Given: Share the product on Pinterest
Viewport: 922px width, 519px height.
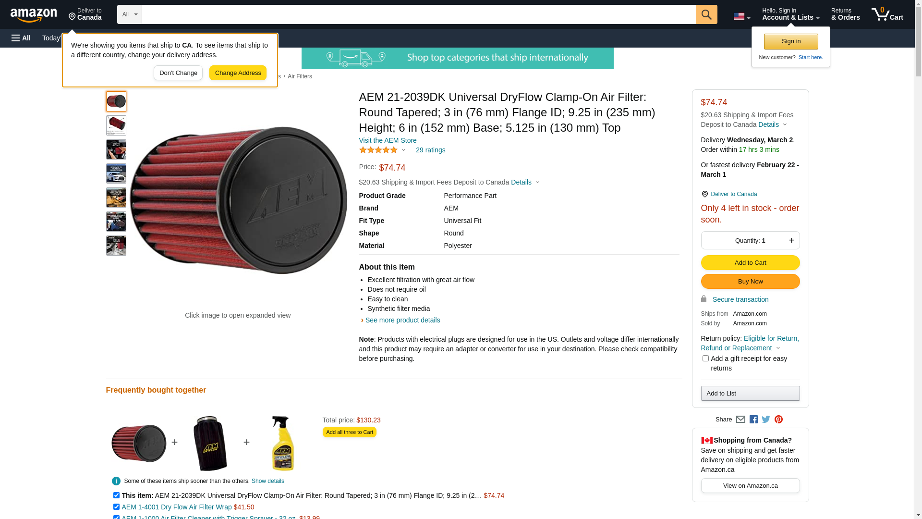Looking at the screenshot, I should [778, 420].
